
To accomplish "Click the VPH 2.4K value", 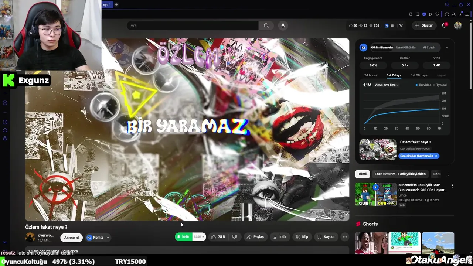I will [437, 65].
